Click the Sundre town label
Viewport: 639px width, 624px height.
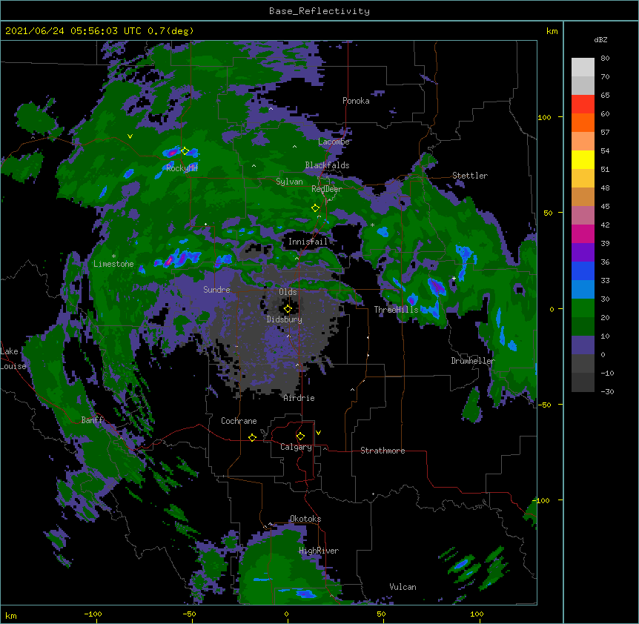pyautogui.click(x=216, y=290)
